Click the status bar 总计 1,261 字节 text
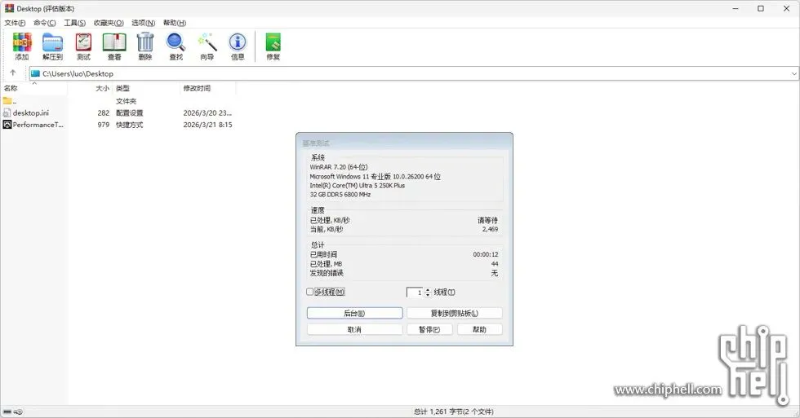Screen dimensions: 800x418 [454, 411]
